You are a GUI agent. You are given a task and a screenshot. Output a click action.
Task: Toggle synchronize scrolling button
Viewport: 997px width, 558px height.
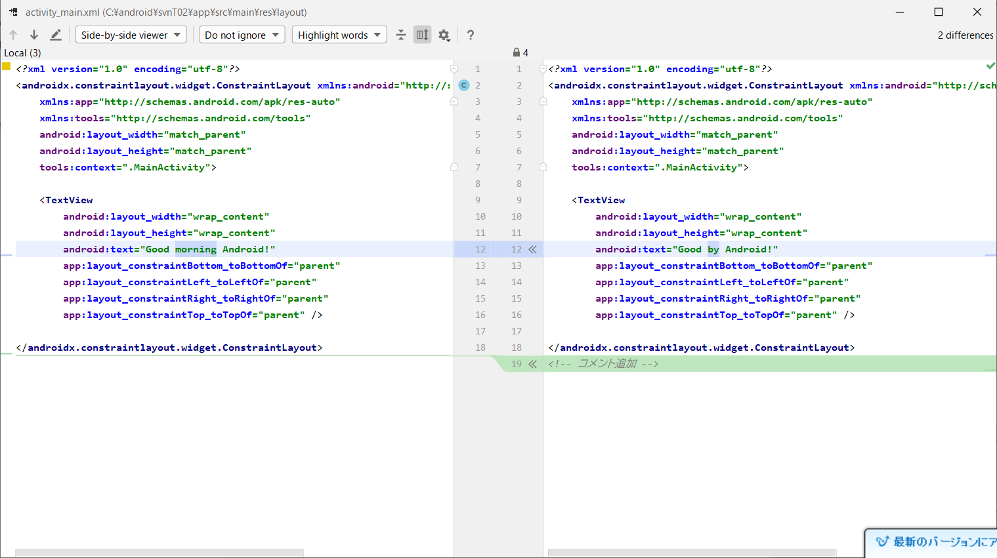tap(422, 35)
